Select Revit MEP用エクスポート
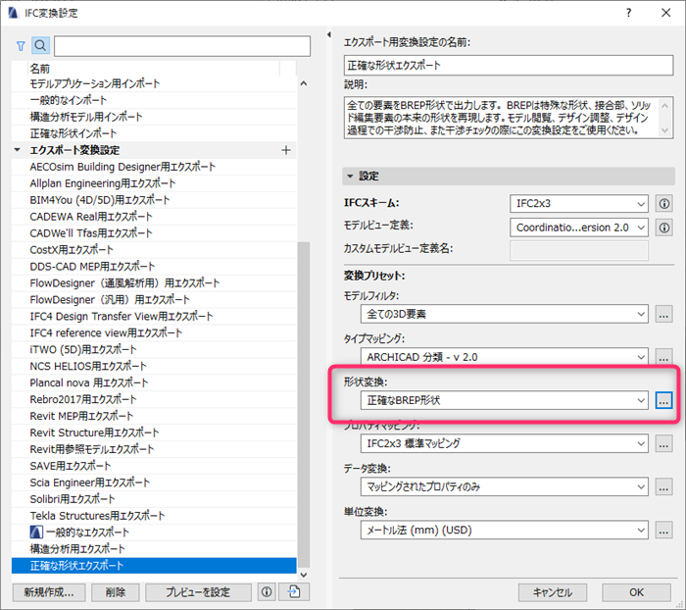 pos(154,416)
